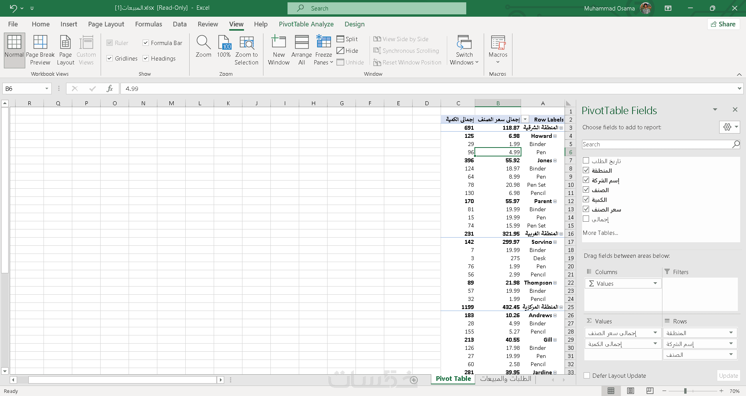Expand the formula bar
This screenshot has height=396, width=746.
(x=739, y=89)
